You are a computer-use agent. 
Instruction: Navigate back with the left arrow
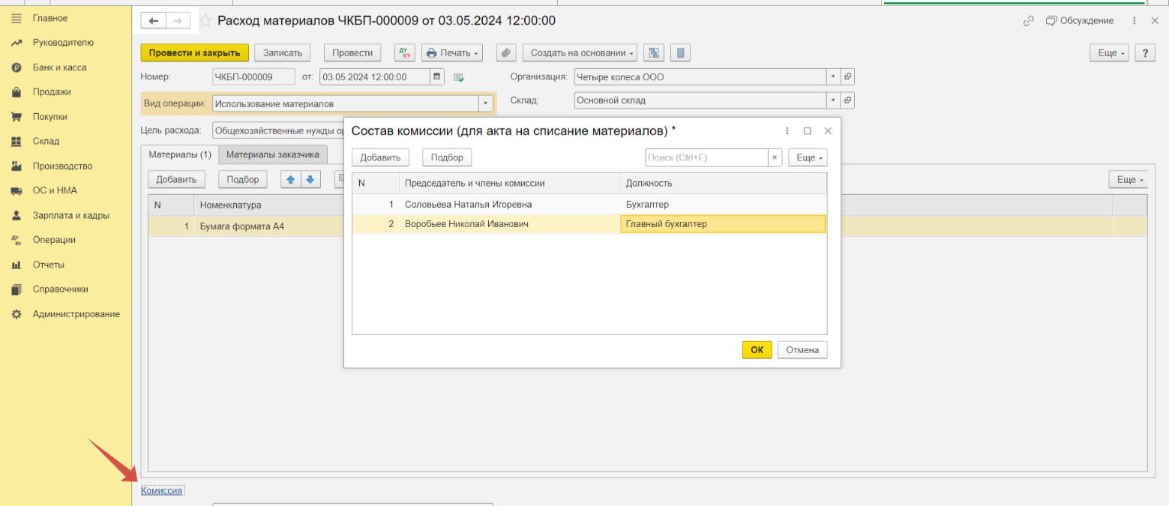tap(154, 21)
